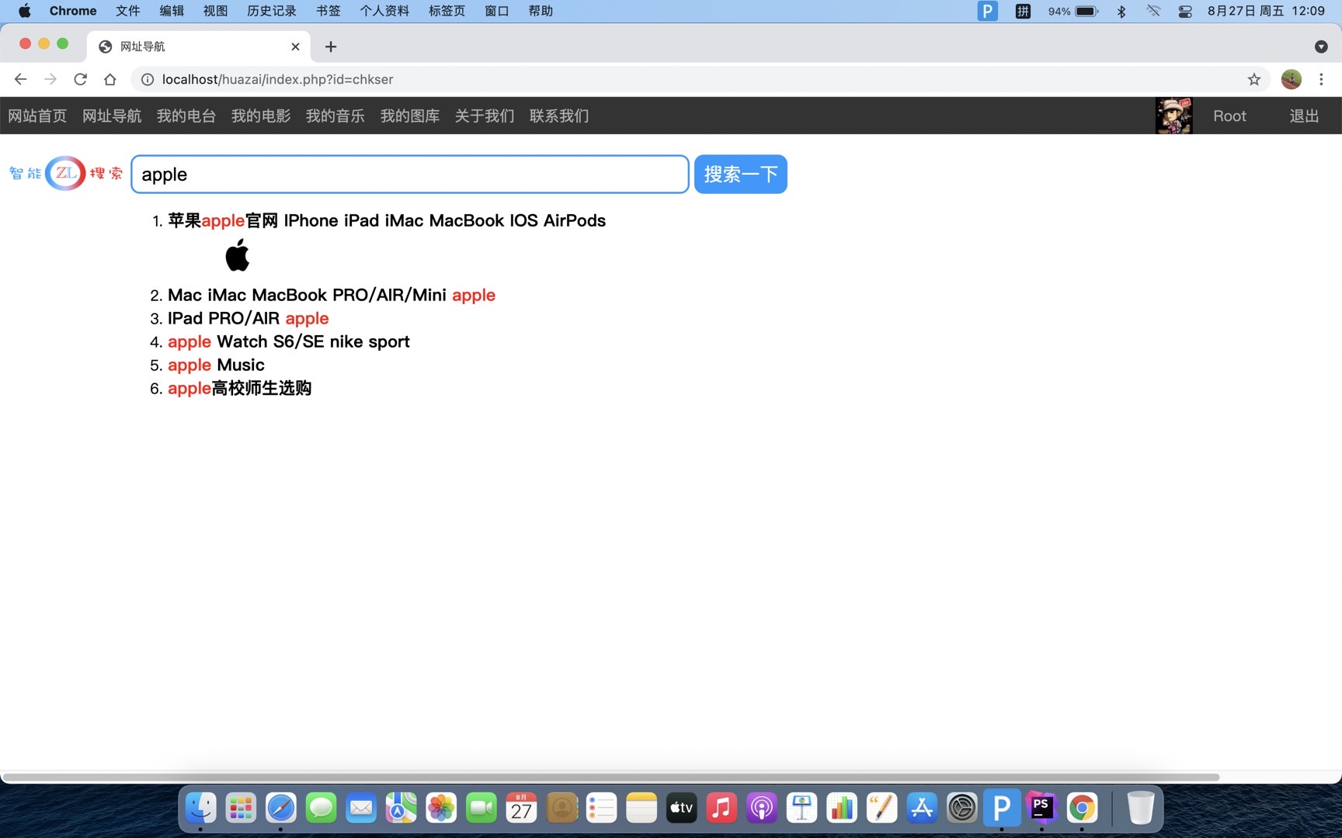The image size is (1342, 838).
Task: Click 退出 to log out
Action: pyautogui.click(x=1304, y=116)
